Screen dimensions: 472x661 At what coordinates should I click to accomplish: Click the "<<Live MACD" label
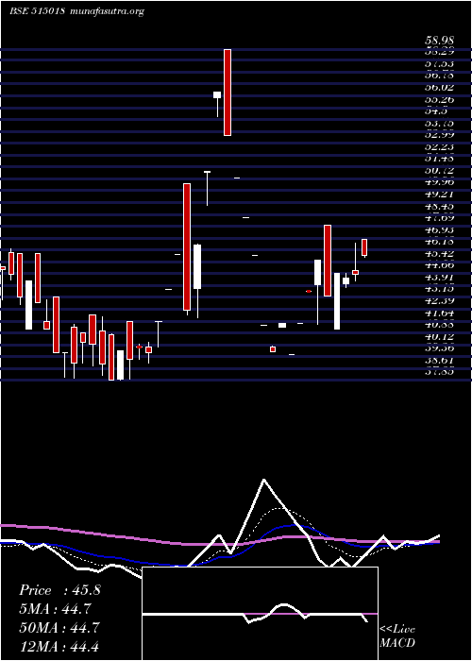click(397, 636)
